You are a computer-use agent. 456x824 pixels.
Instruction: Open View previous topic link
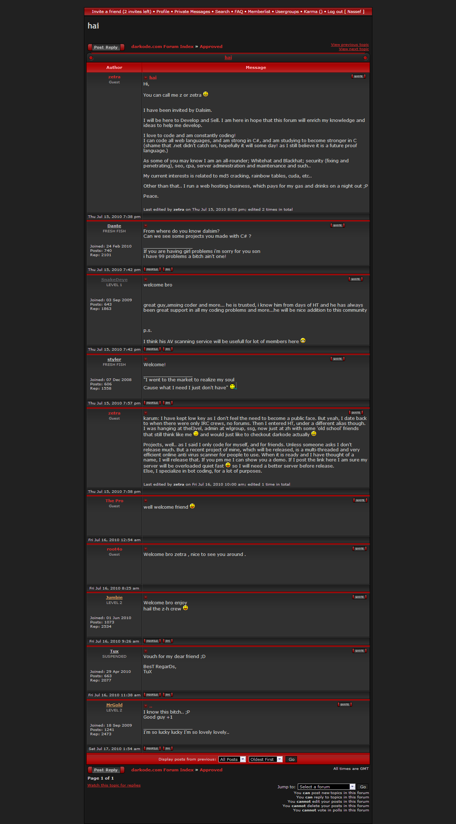(x=350, y=45)
